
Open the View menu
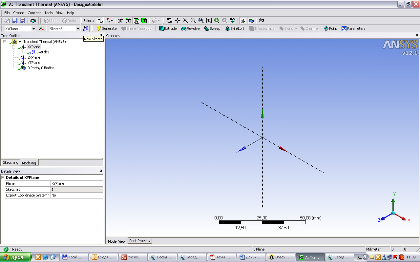pyautogui.click(x=60, y=13)
